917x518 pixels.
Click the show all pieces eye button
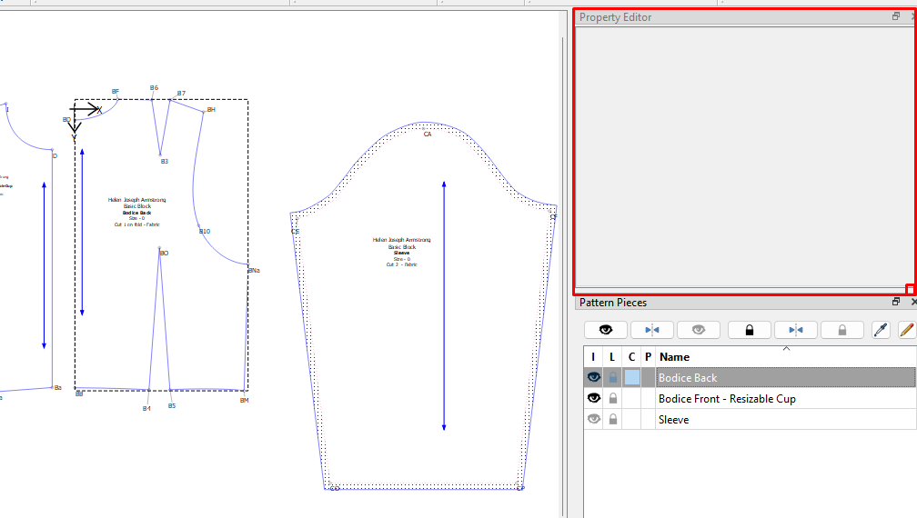click(606, 330)
